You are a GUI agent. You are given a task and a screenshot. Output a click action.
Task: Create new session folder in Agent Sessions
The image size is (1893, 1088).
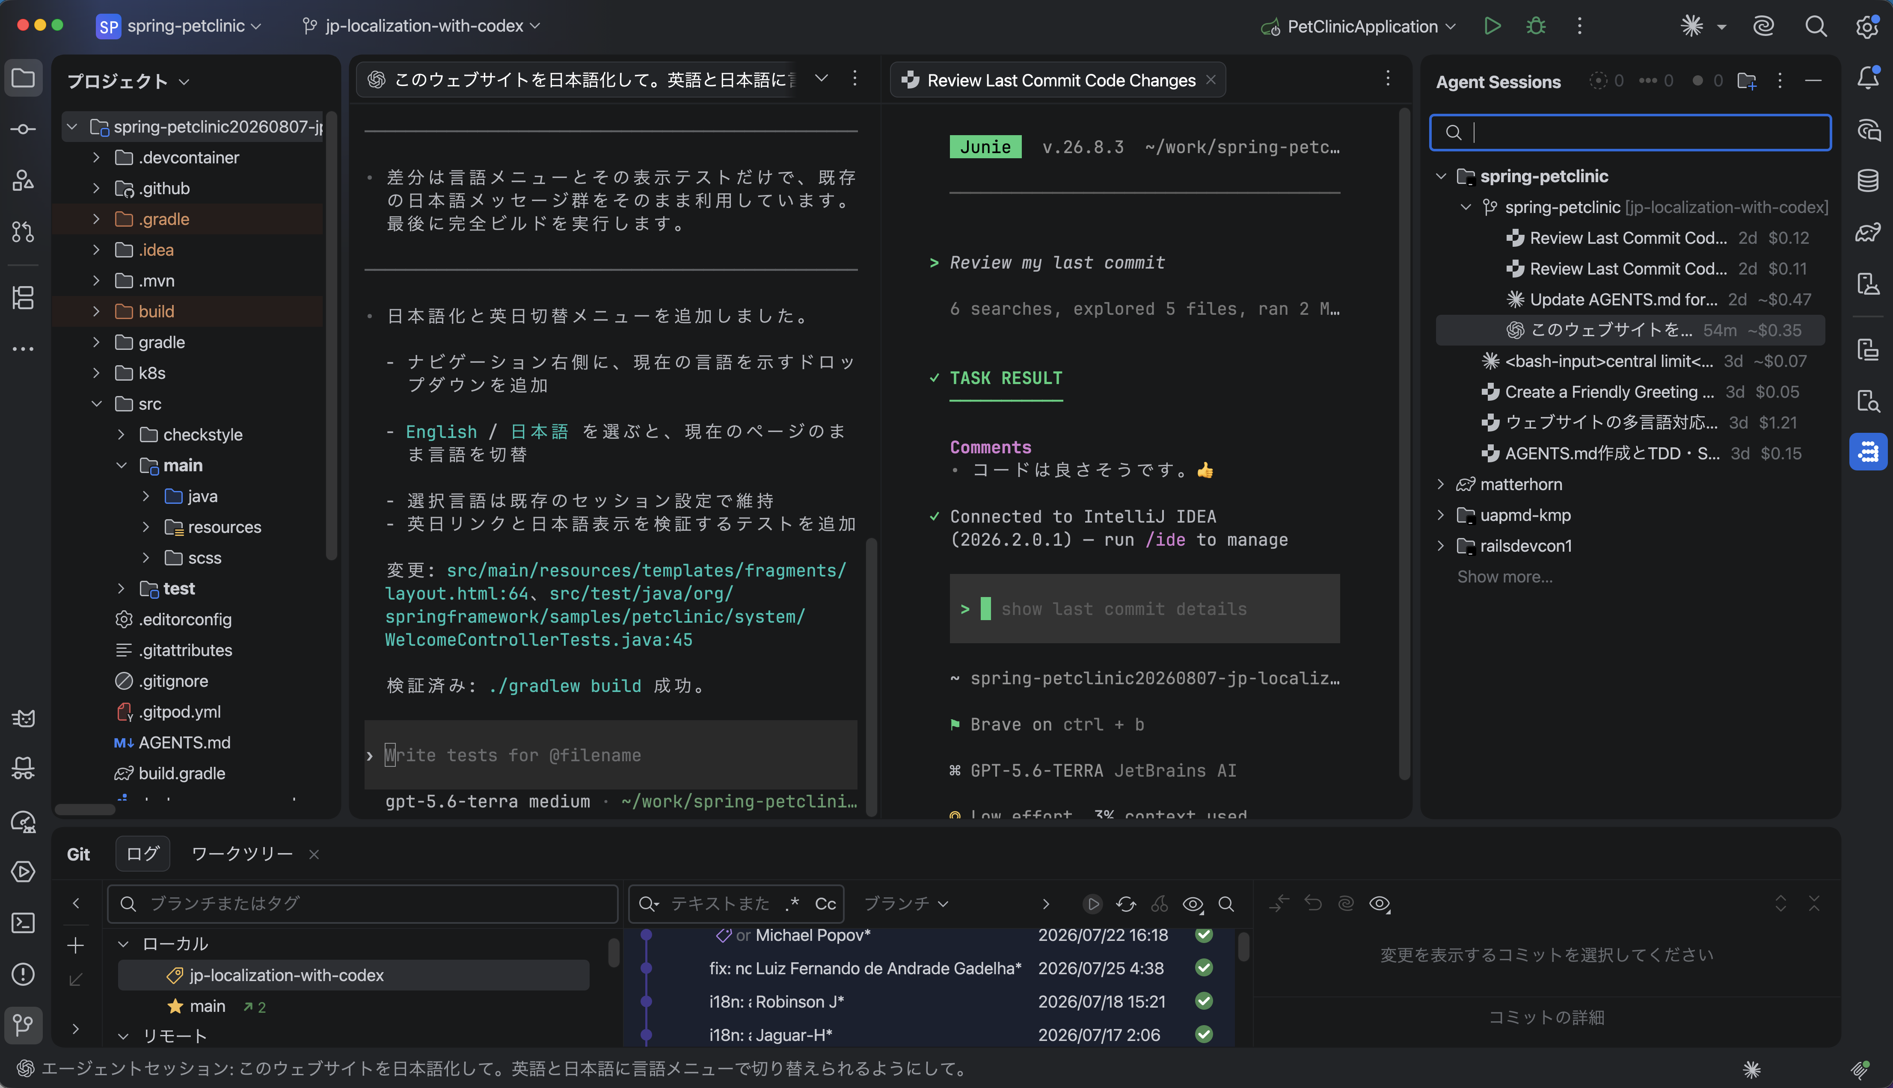[x=1747, y=81]
